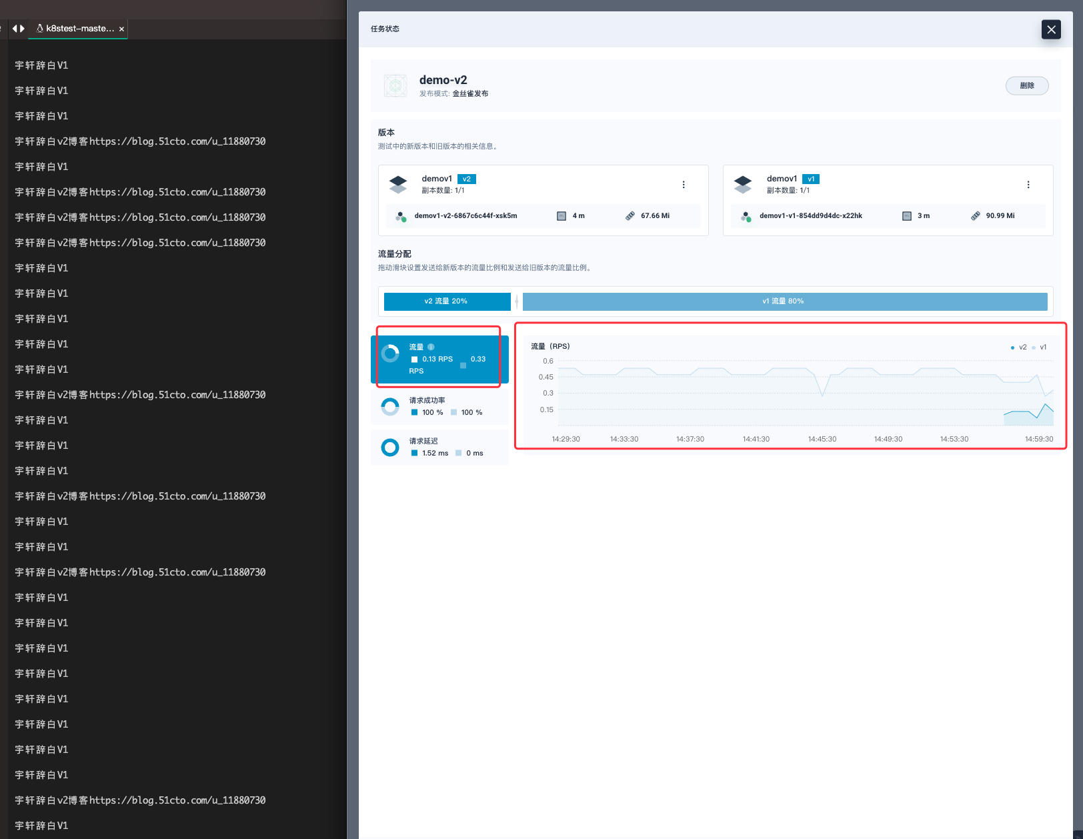Click the v1 version tag badge
Screen dimensions: 1083x839
click(811, 179)
